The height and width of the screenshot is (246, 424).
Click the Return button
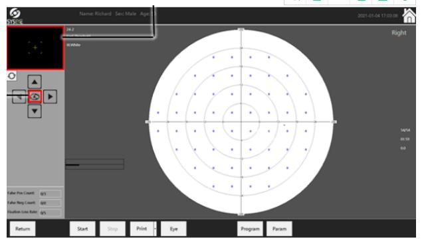[x=23, y=229]
